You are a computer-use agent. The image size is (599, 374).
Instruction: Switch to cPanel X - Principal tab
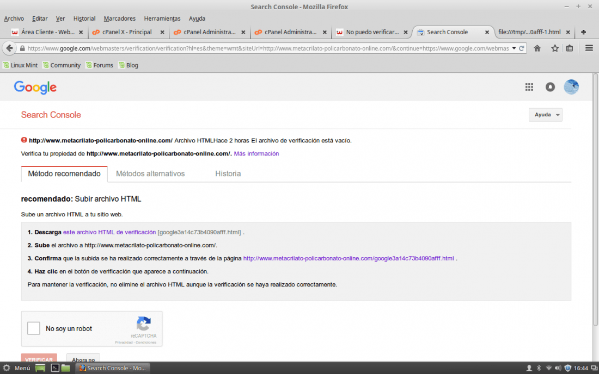127,33
